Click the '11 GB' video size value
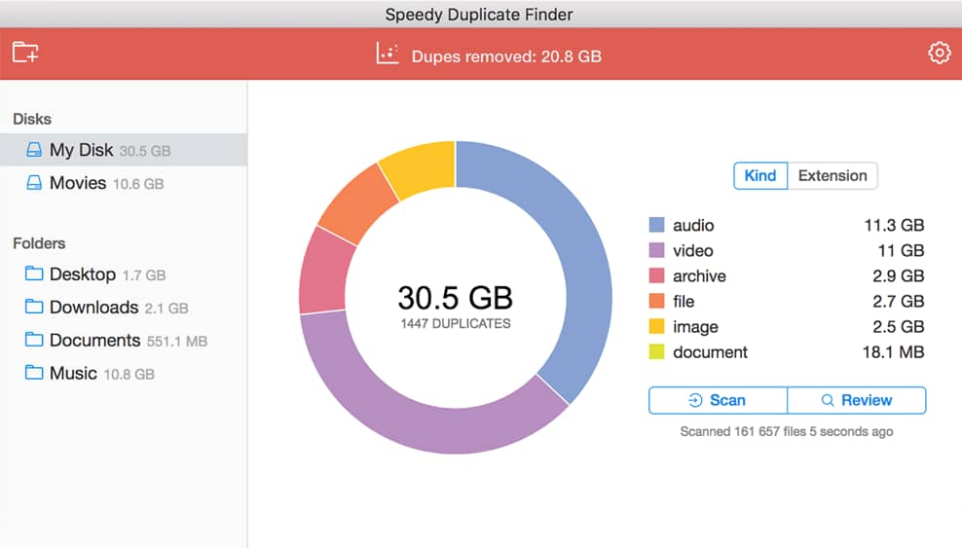The width and height of the screenshot is (962, 548). click(x=901, y=251)
